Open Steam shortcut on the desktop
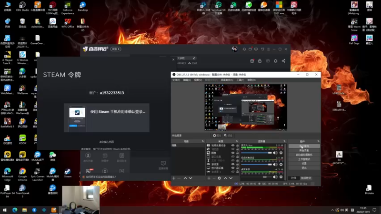 [x=68, y=173]
